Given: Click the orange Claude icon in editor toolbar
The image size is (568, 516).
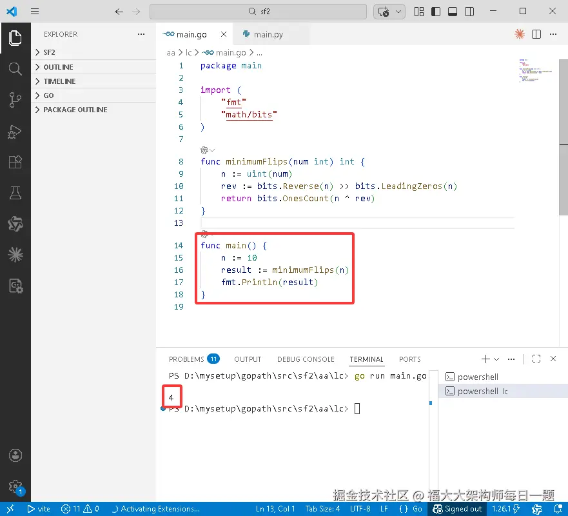Looking at the screenshot, I should pos(520,34).
